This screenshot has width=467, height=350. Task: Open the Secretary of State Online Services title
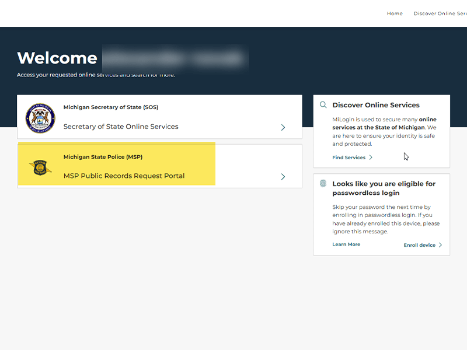click(x=121, y=127)
